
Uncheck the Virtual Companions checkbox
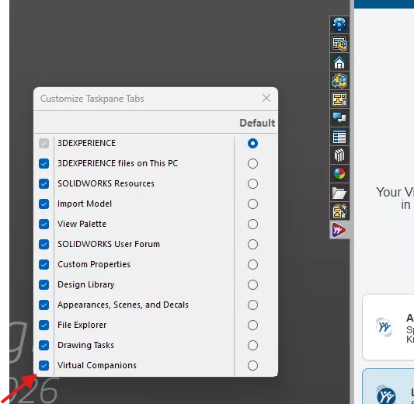tap(43, 365)
